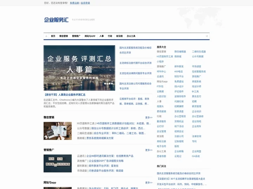Open 【深度好文】30个主流招聘平台靠谱程度大盘点
This screenshot has height=189, width=253.
click(181, 179)
